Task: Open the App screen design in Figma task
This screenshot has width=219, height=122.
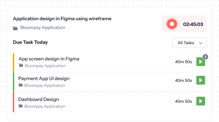Action: 49,59
